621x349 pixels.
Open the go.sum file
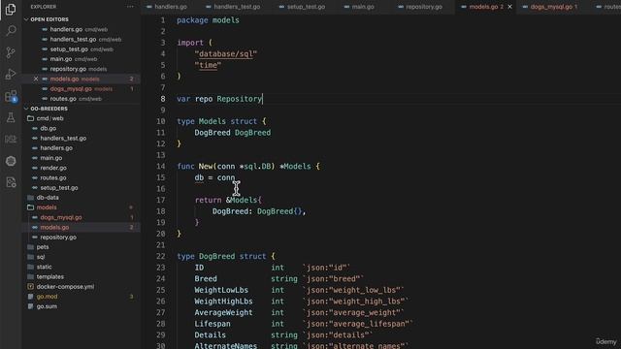(47, 306)
